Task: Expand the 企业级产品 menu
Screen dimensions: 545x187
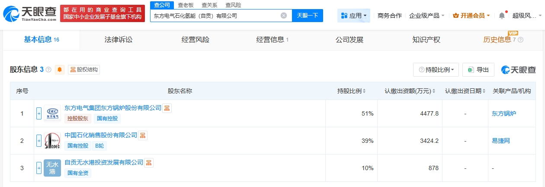Action: pos(426,16)
